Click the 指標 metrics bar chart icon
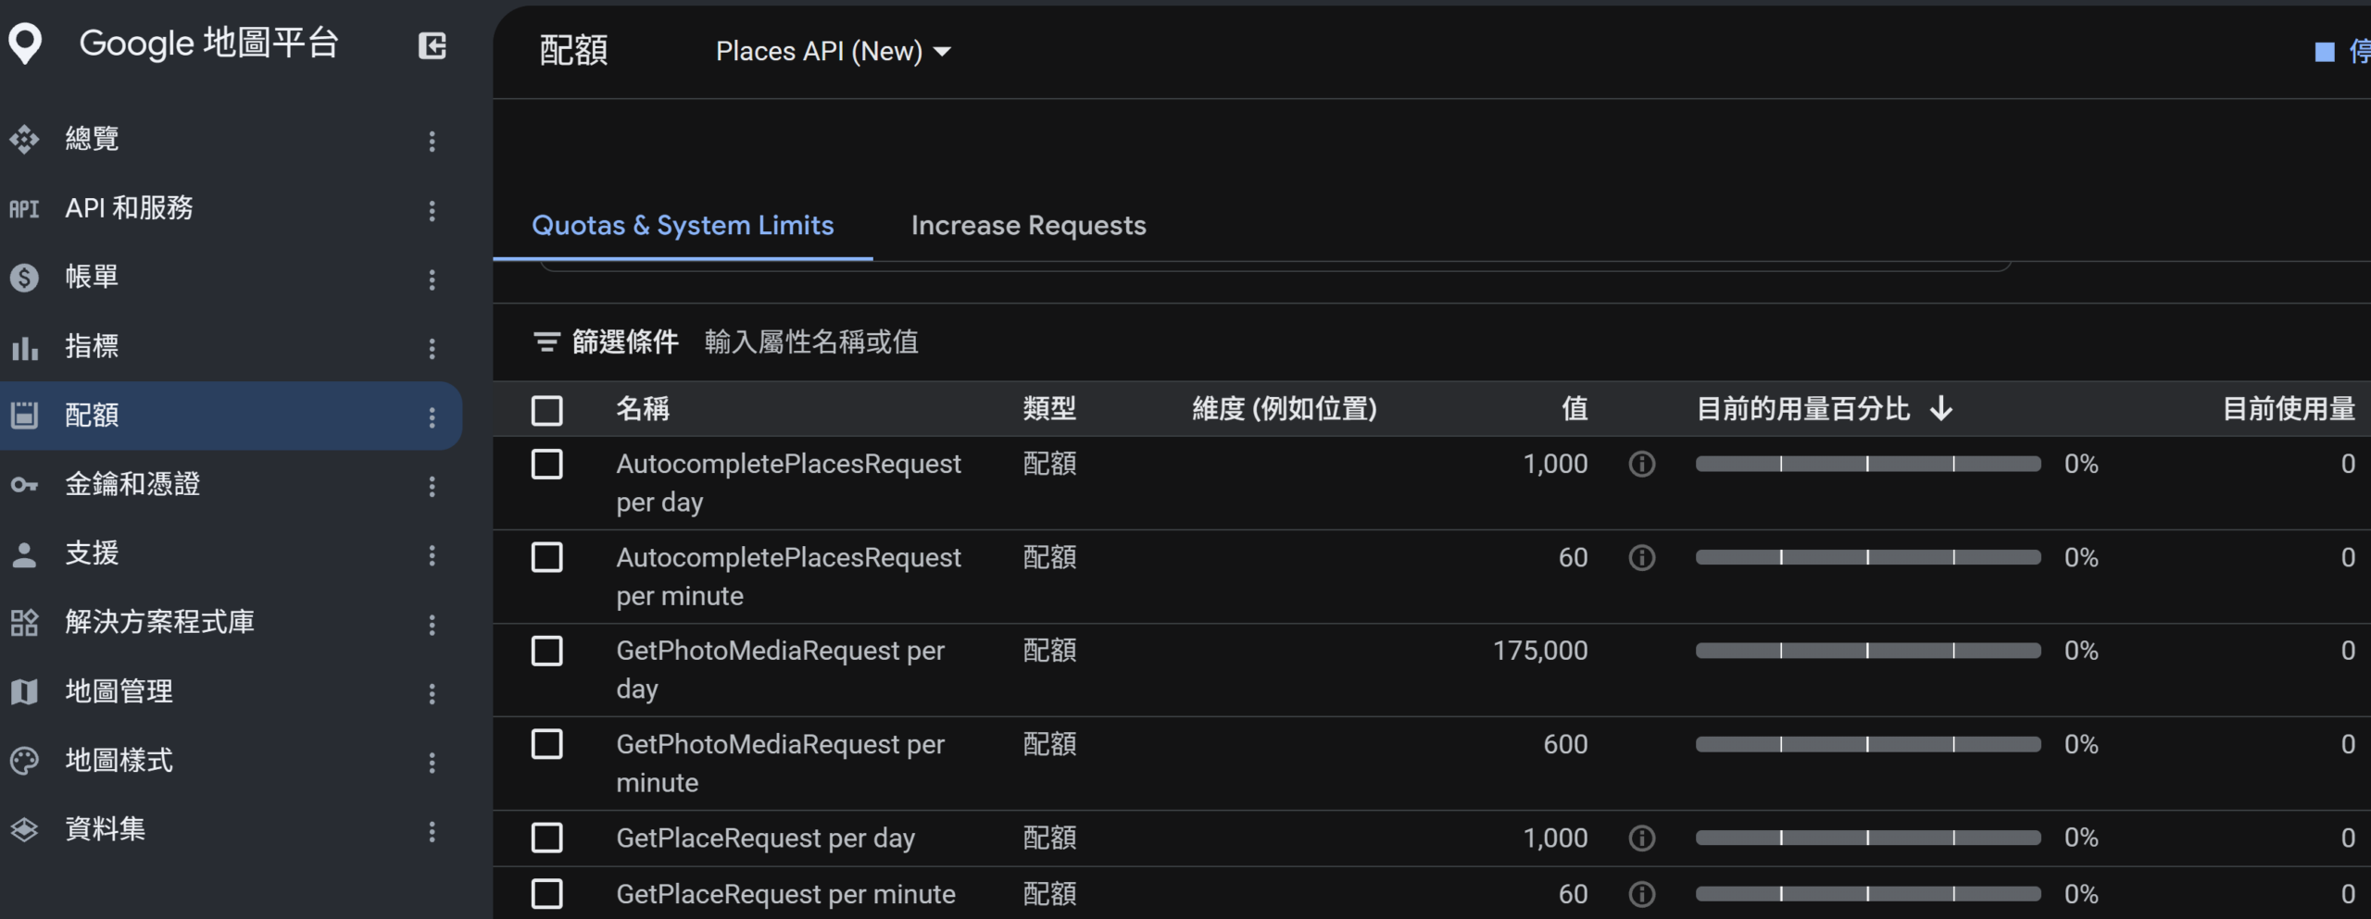 point(24,347)
